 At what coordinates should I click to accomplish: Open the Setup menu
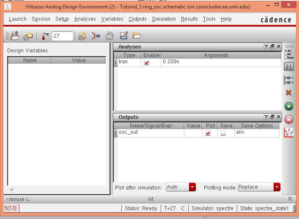62,19
